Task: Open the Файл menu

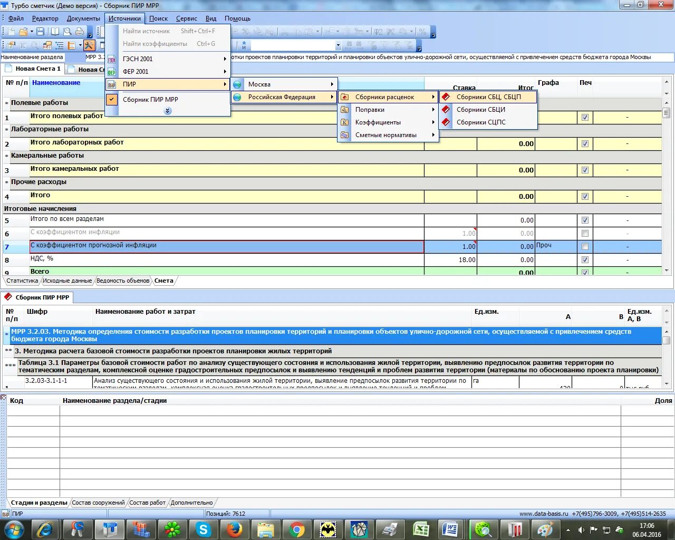Action: tap(16, 18)
